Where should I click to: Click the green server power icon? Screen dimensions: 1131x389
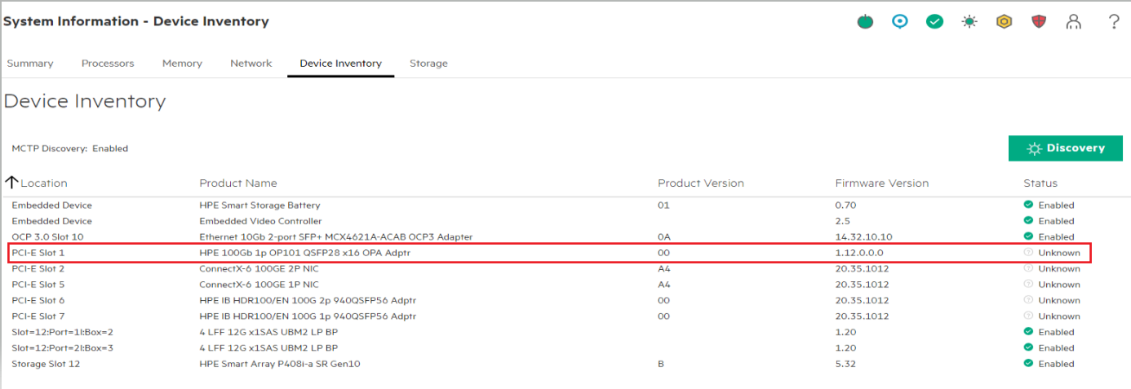click(x=865, y=22)
